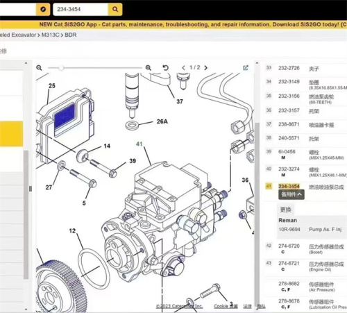Click callout number 27 on the diagram
This screenshot has width=347, height=313.
49,187
